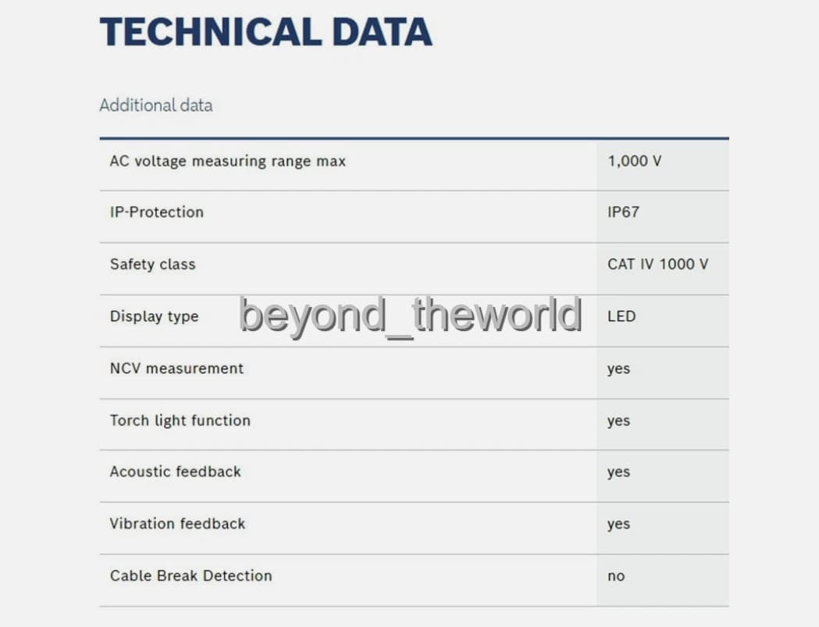Select the LED display value
This screenshot has height=627, width=819.
click(621, 316)
